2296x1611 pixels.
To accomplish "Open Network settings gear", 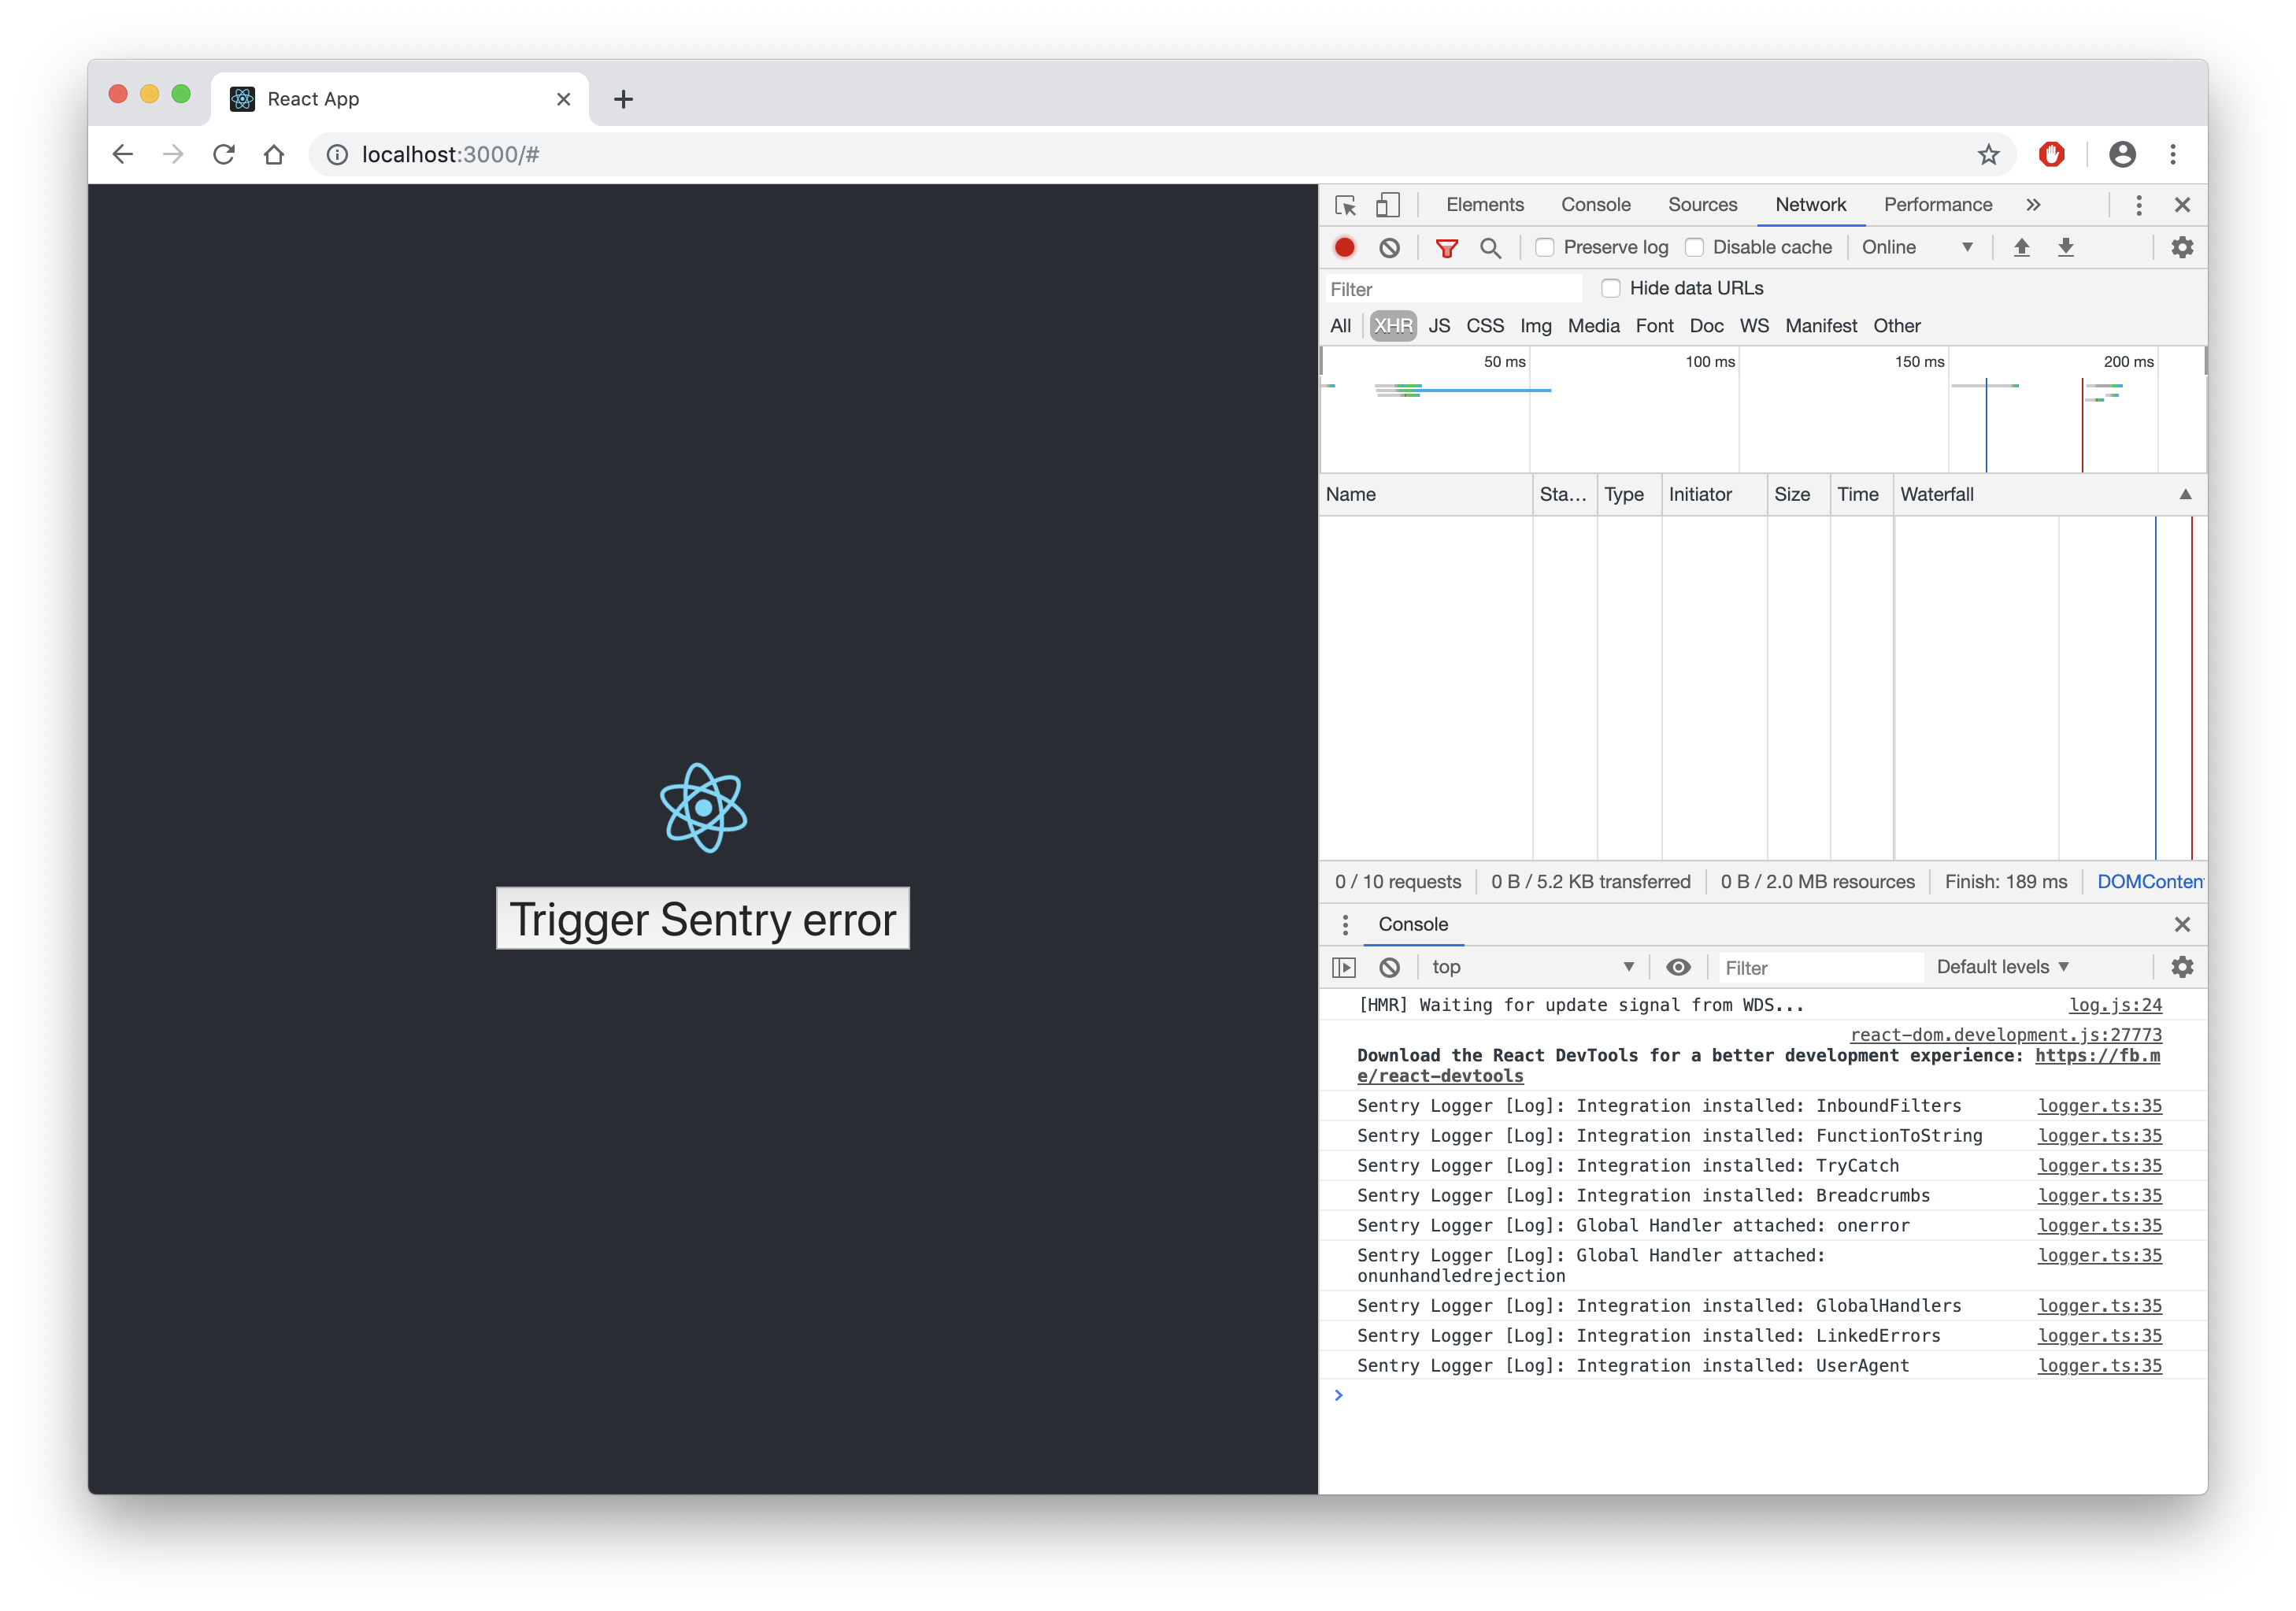I will click(2182, 247).
